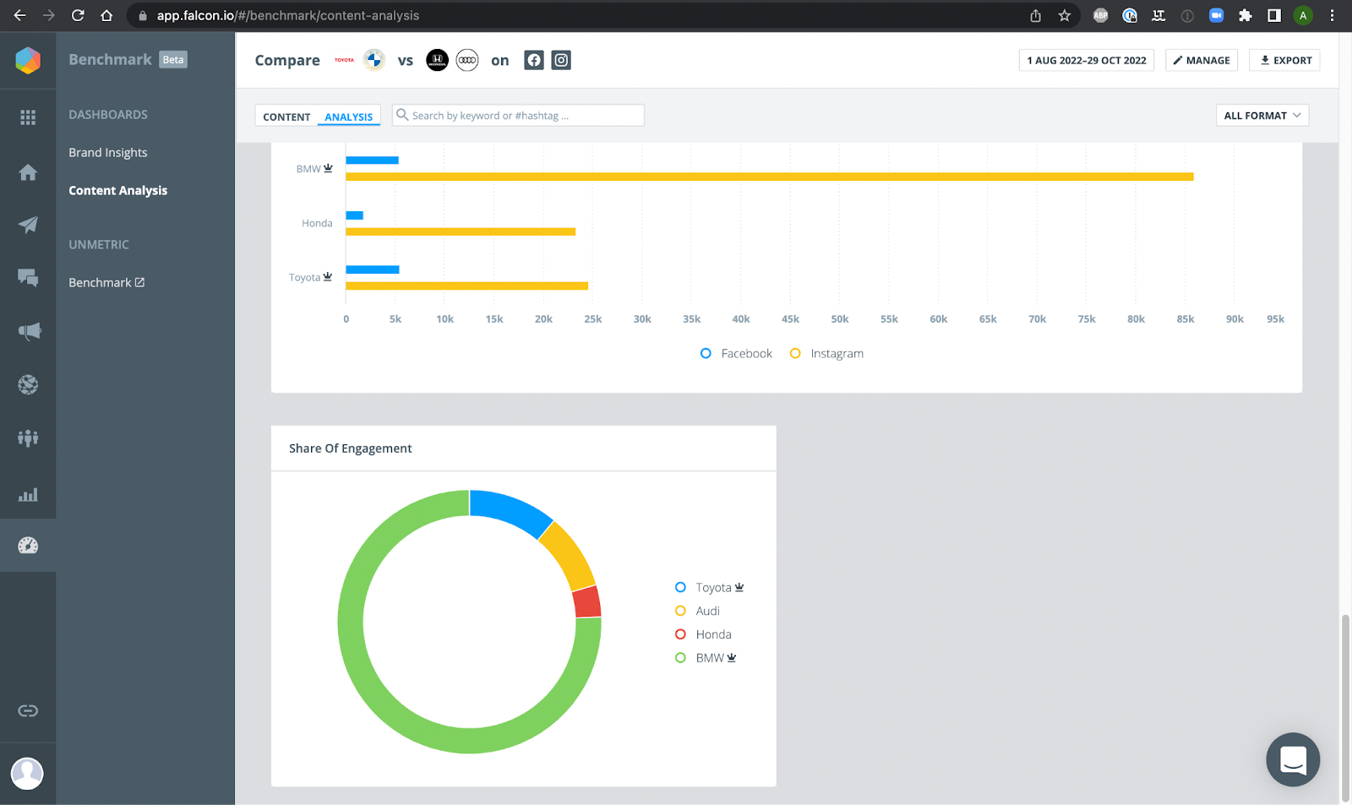Open the Audience people icon
The image size is (1352, 805).
(x=28, y=438)
